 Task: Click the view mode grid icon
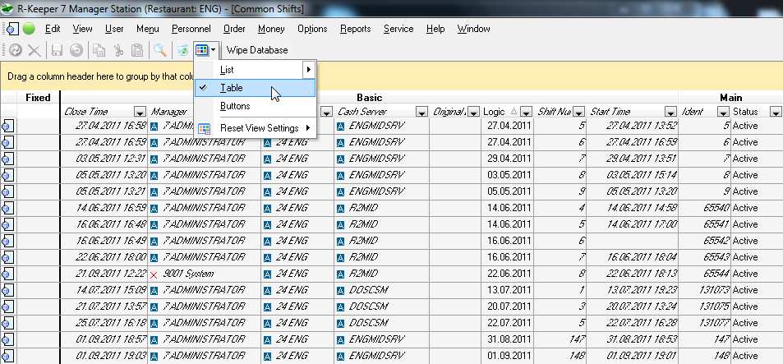(x=202, y=50)
